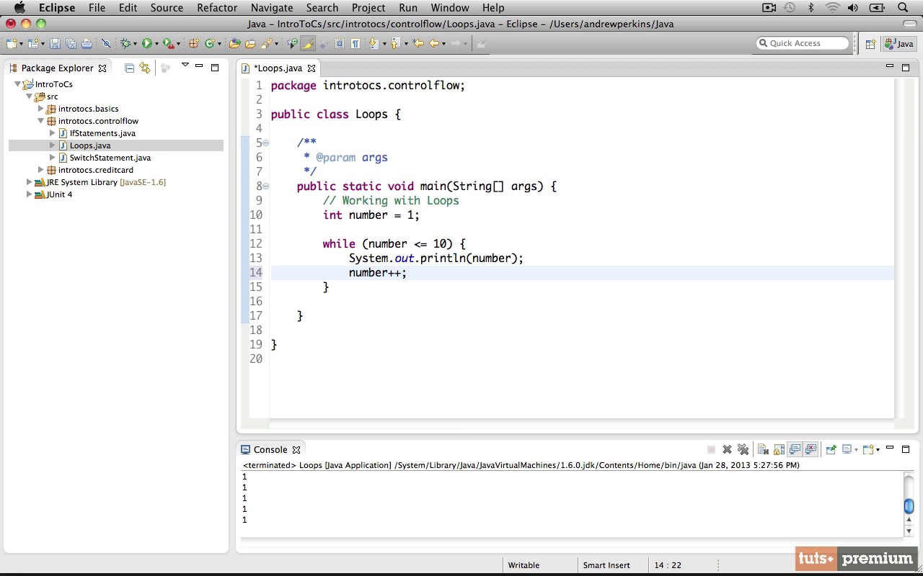Collapse All in Package Explorer
The height and width of the screenshot is (576, 923).
pyautogui.click(x=129, y=68)
